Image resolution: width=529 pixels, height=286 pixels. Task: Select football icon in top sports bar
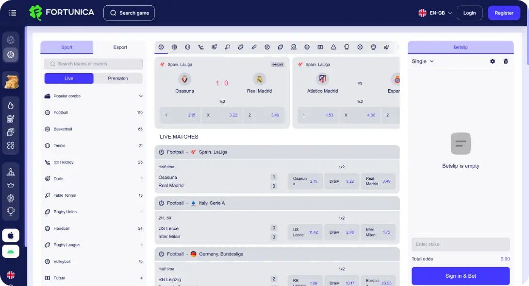click(x=161, y=47)
